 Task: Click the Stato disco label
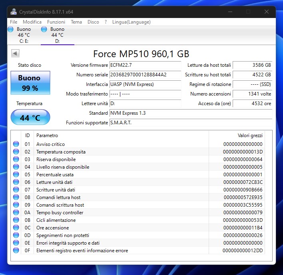click(x=30, y=65)
